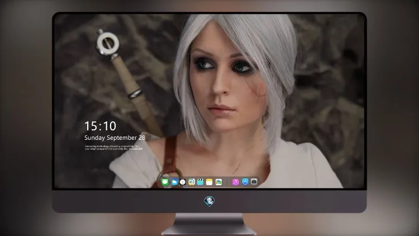The image size is (419, 236).
Task: Open the Camera app in dock
Action: coord(254,182)
